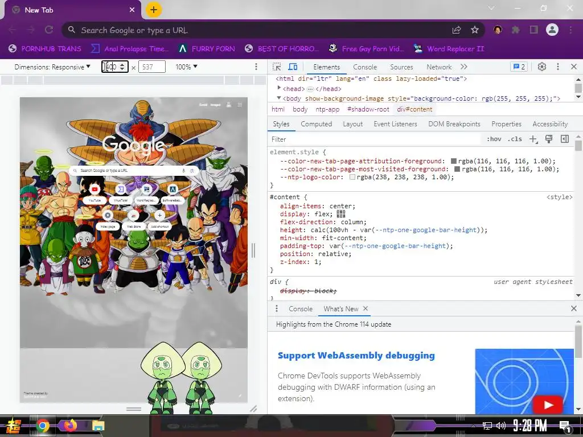Reload the page using refresh icon
Screen dimensions: 583x437
49,30
